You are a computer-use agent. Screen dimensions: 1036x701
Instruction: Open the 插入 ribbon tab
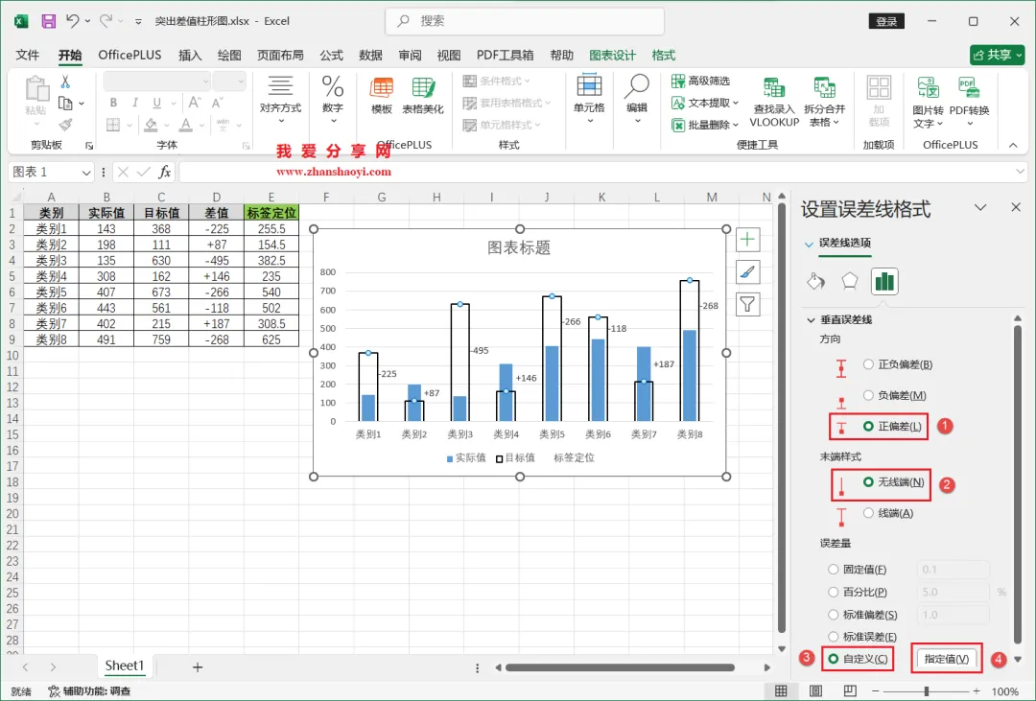(x=190, y=55)
